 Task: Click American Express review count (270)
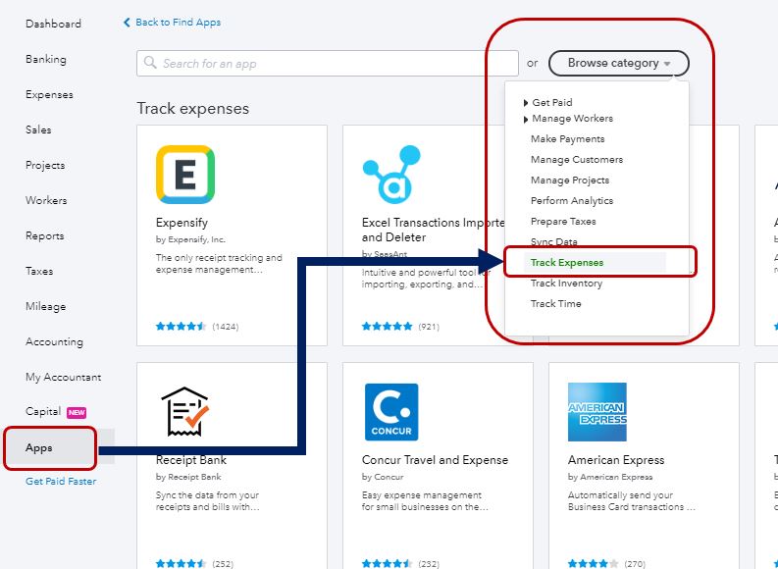click(x=635, y=564)
